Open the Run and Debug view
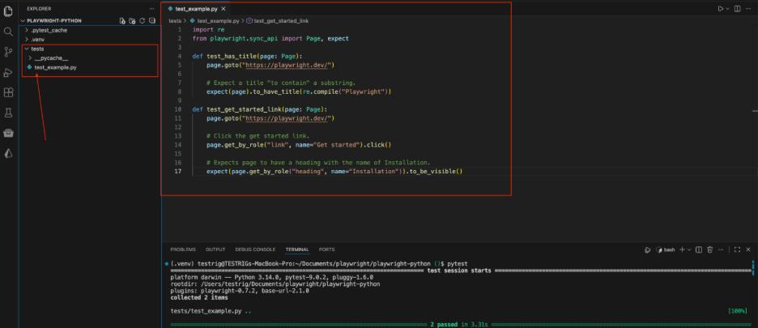Viewport: 758px width, 328px height. pos(8,71)
